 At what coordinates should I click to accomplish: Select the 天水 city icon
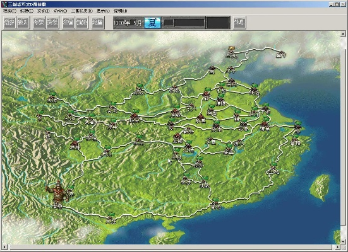point(70,115)
